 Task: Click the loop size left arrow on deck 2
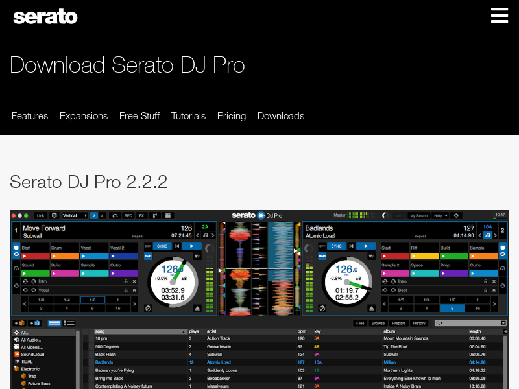(384, 303)
